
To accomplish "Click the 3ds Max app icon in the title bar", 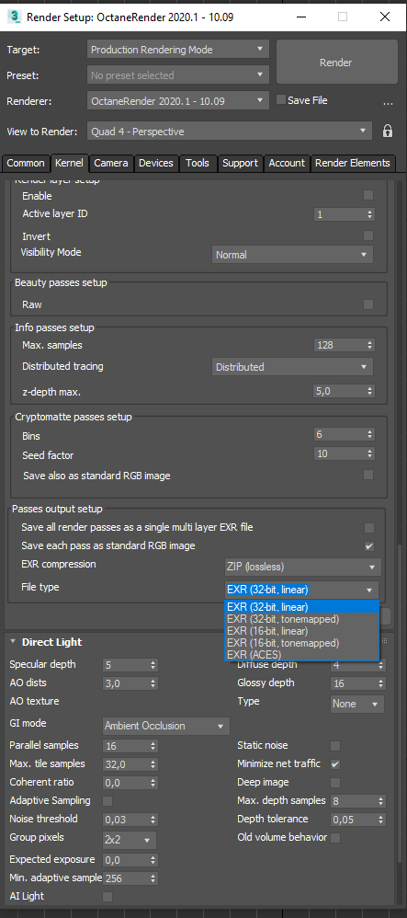I will click(14, 17).
